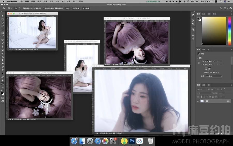Open the layer kind filter dropdown
The image size is (233, 146).
click(201, 89)
